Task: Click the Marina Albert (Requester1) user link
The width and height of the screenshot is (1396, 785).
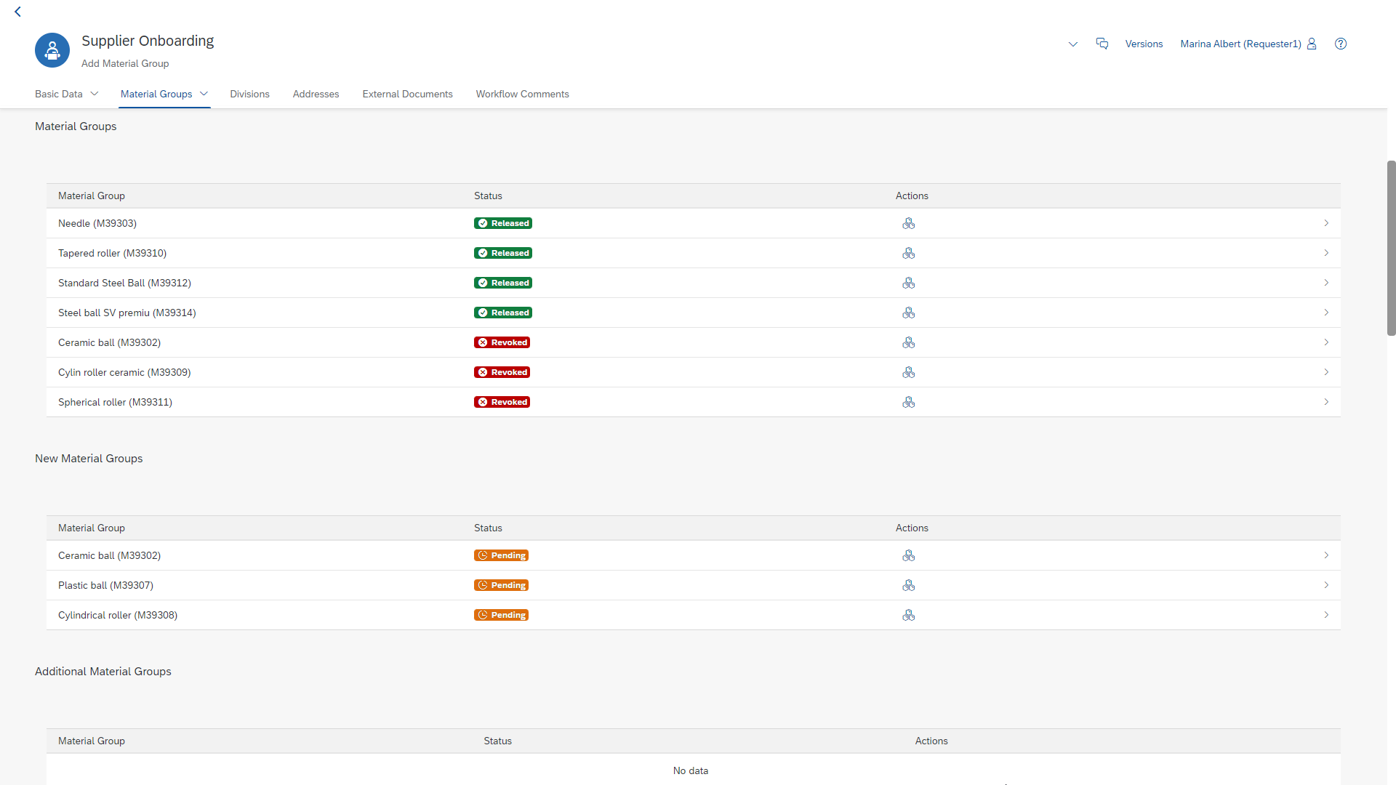Action: click(1240, 44)
